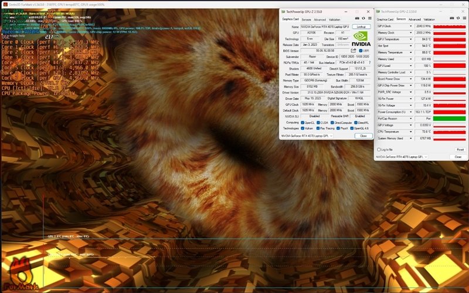Switch to the Advanced tab in the Graphics Card window
This screenshot has height=293, width=469.
[320, 19]
